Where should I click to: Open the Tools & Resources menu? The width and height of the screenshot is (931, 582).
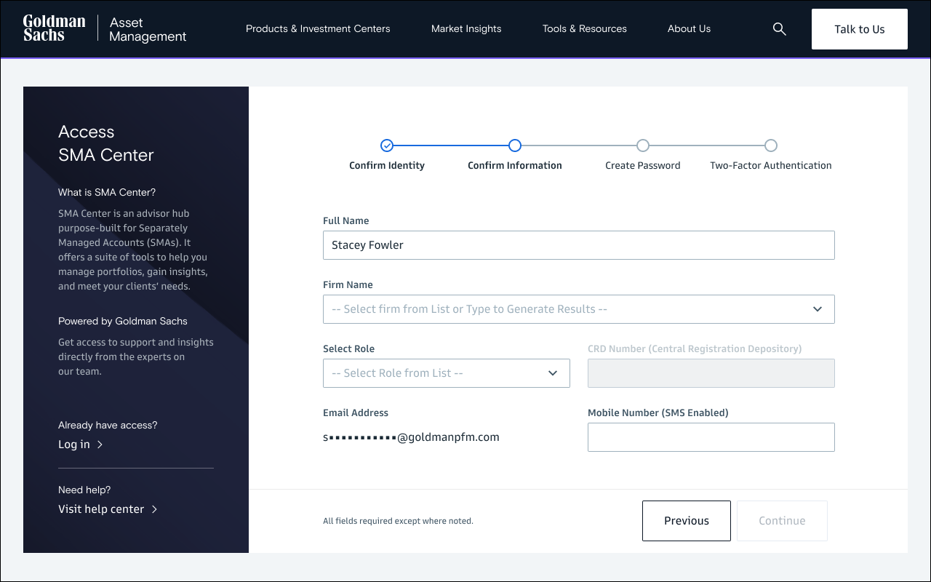tap(584, 29)
